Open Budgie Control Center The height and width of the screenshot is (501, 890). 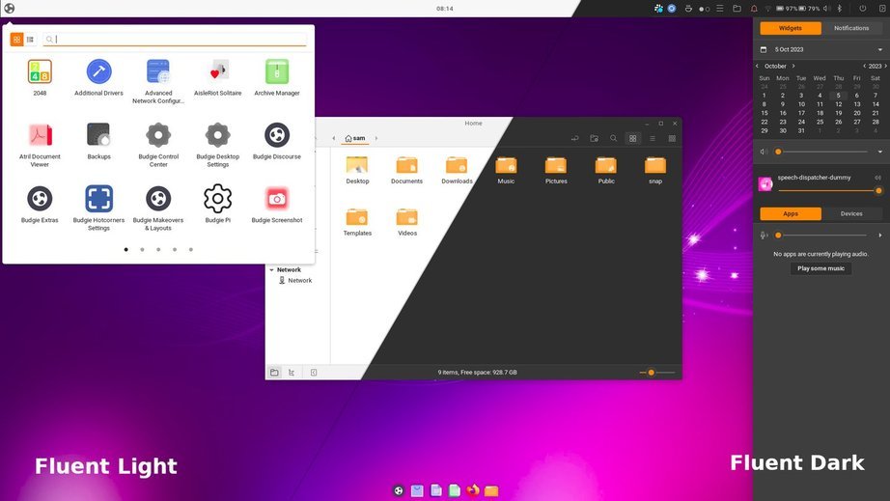pos(158,140)
